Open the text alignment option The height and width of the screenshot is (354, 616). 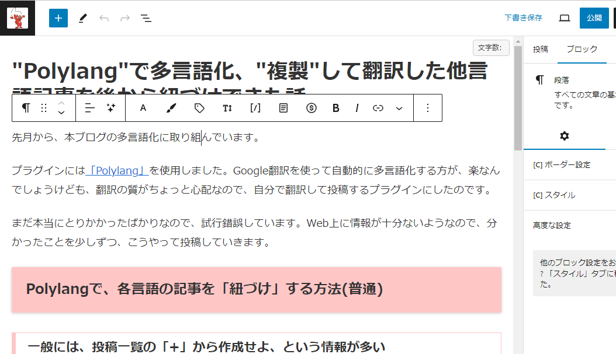[90, 108]
